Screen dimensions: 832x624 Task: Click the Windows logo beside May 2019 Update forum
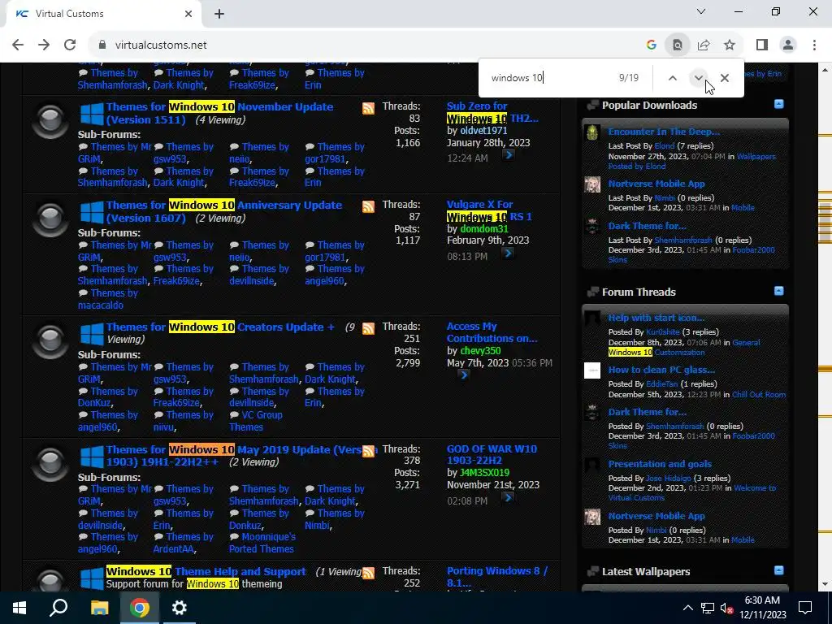coord(92,457)
